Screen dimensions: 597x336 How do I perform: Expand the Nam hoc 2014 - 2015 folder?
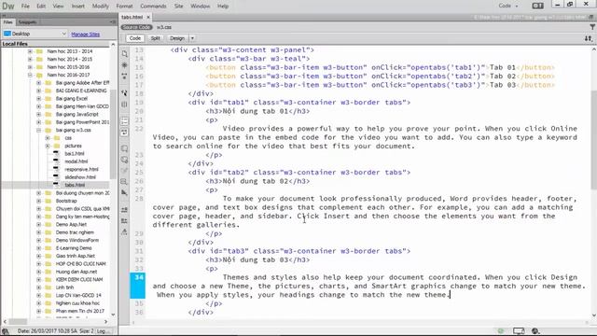[x=30, y=59]
